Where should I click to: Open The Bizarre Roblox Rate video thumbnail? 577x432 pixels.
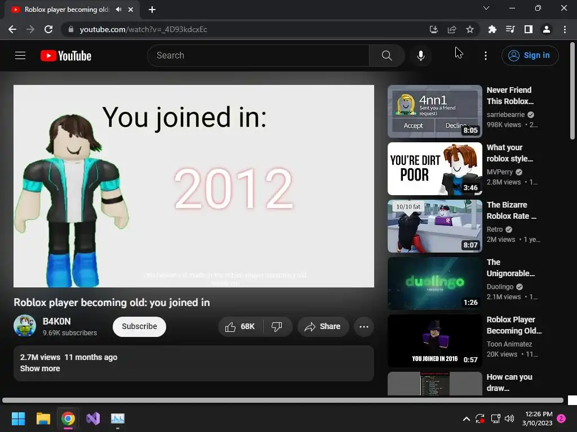pos(435,226)
